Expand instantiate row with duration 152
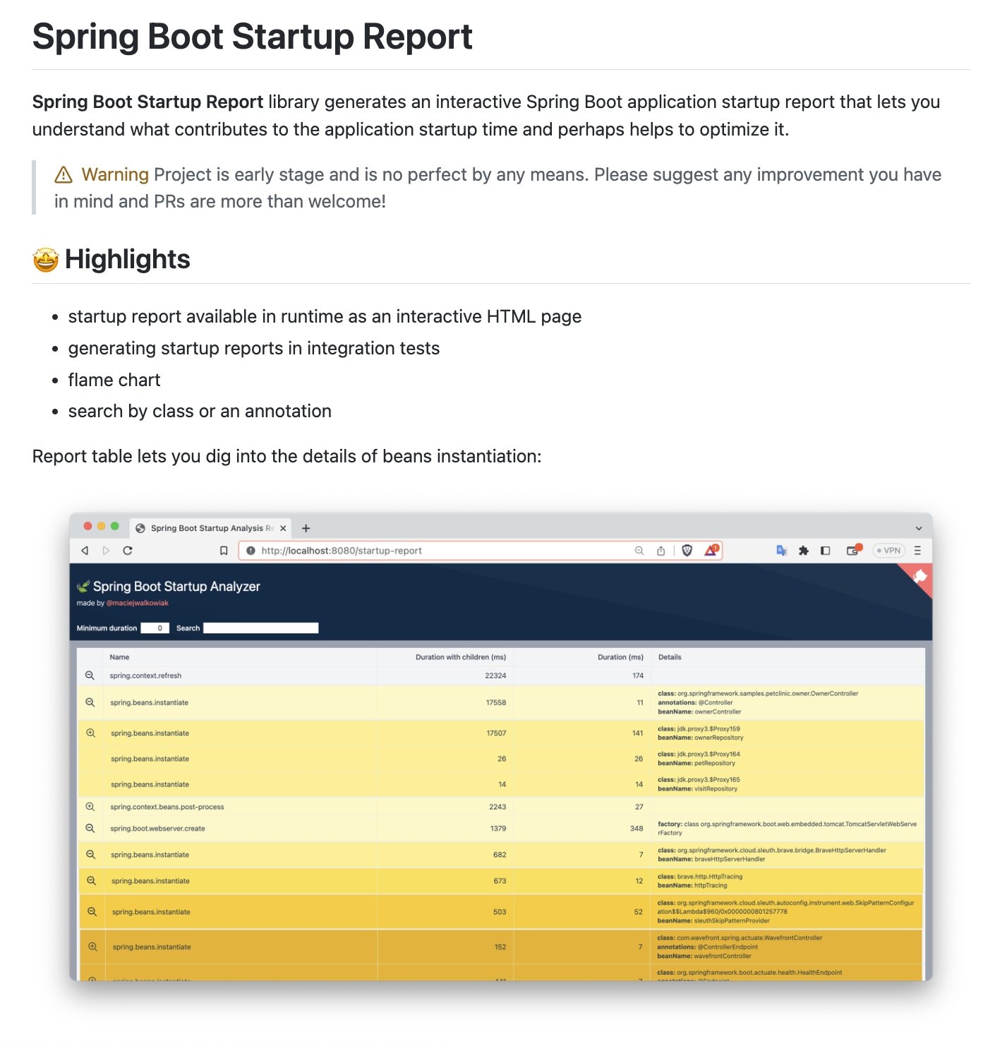 (x=92, y=947)
